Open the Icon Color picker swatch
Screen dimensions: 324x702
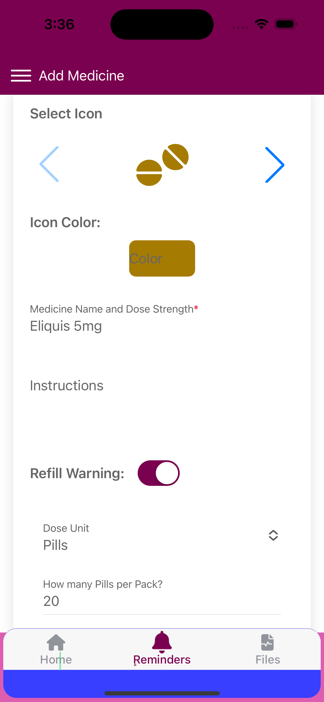click(162, 258)
